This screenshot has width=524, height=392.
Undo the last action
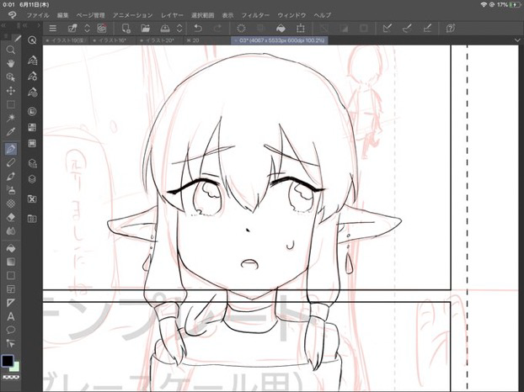pos(198,29)
